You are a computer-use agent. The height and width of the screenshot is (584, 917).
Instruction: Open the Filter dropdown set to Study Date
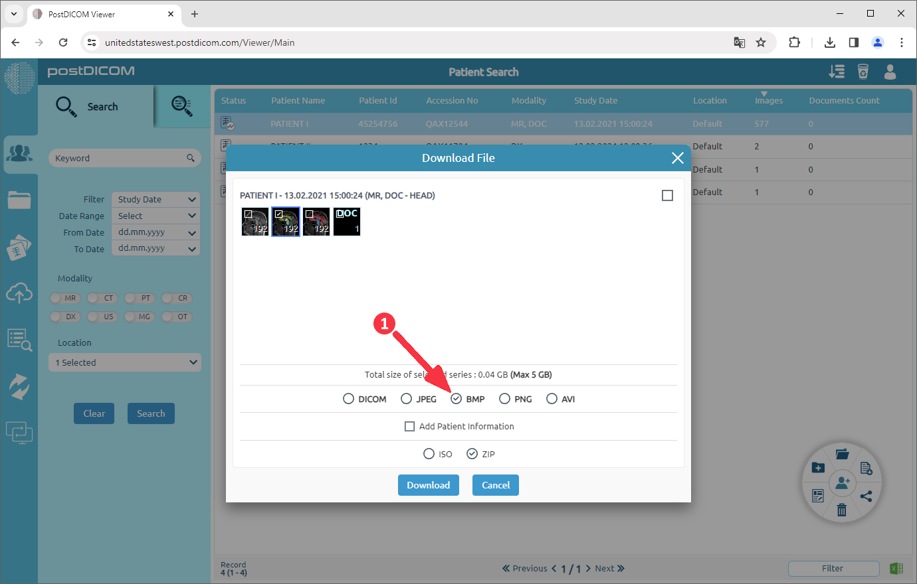click(155, 199)
